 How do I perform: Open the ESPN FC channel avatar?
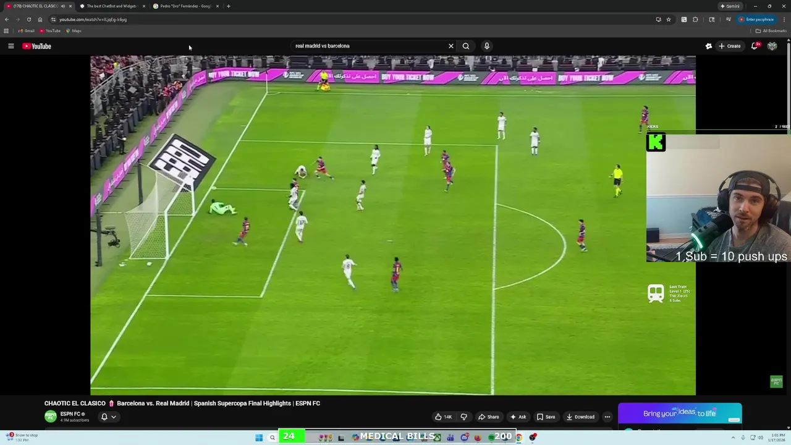[51, 417]
